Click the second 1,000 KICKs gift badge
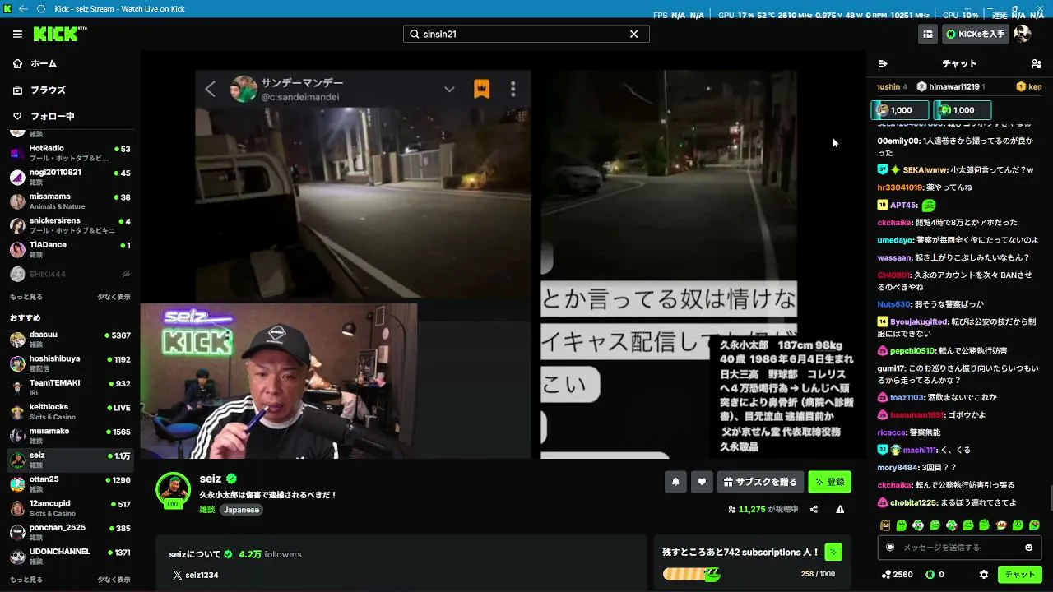 coord(963,110)
